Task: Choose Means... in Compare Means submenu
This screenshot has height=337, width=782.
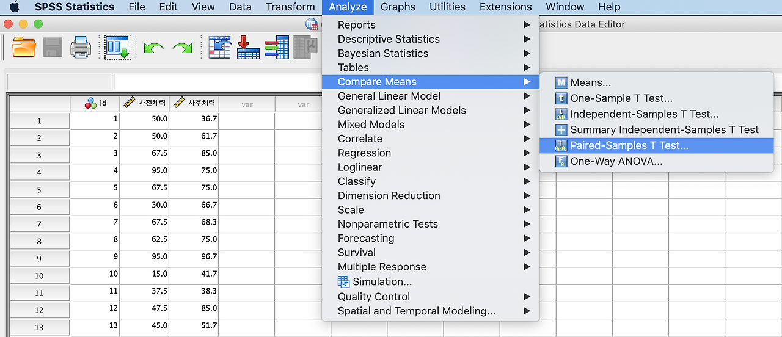Action: click(657, 82)
